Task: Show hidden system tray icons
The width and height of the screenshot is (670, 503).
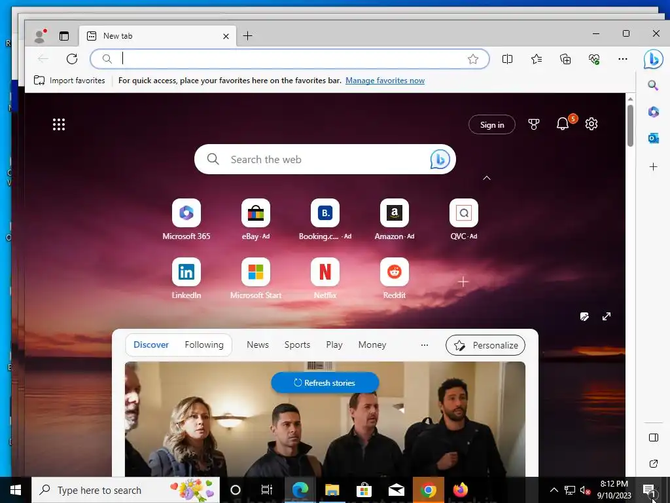Action: point(554,490)
